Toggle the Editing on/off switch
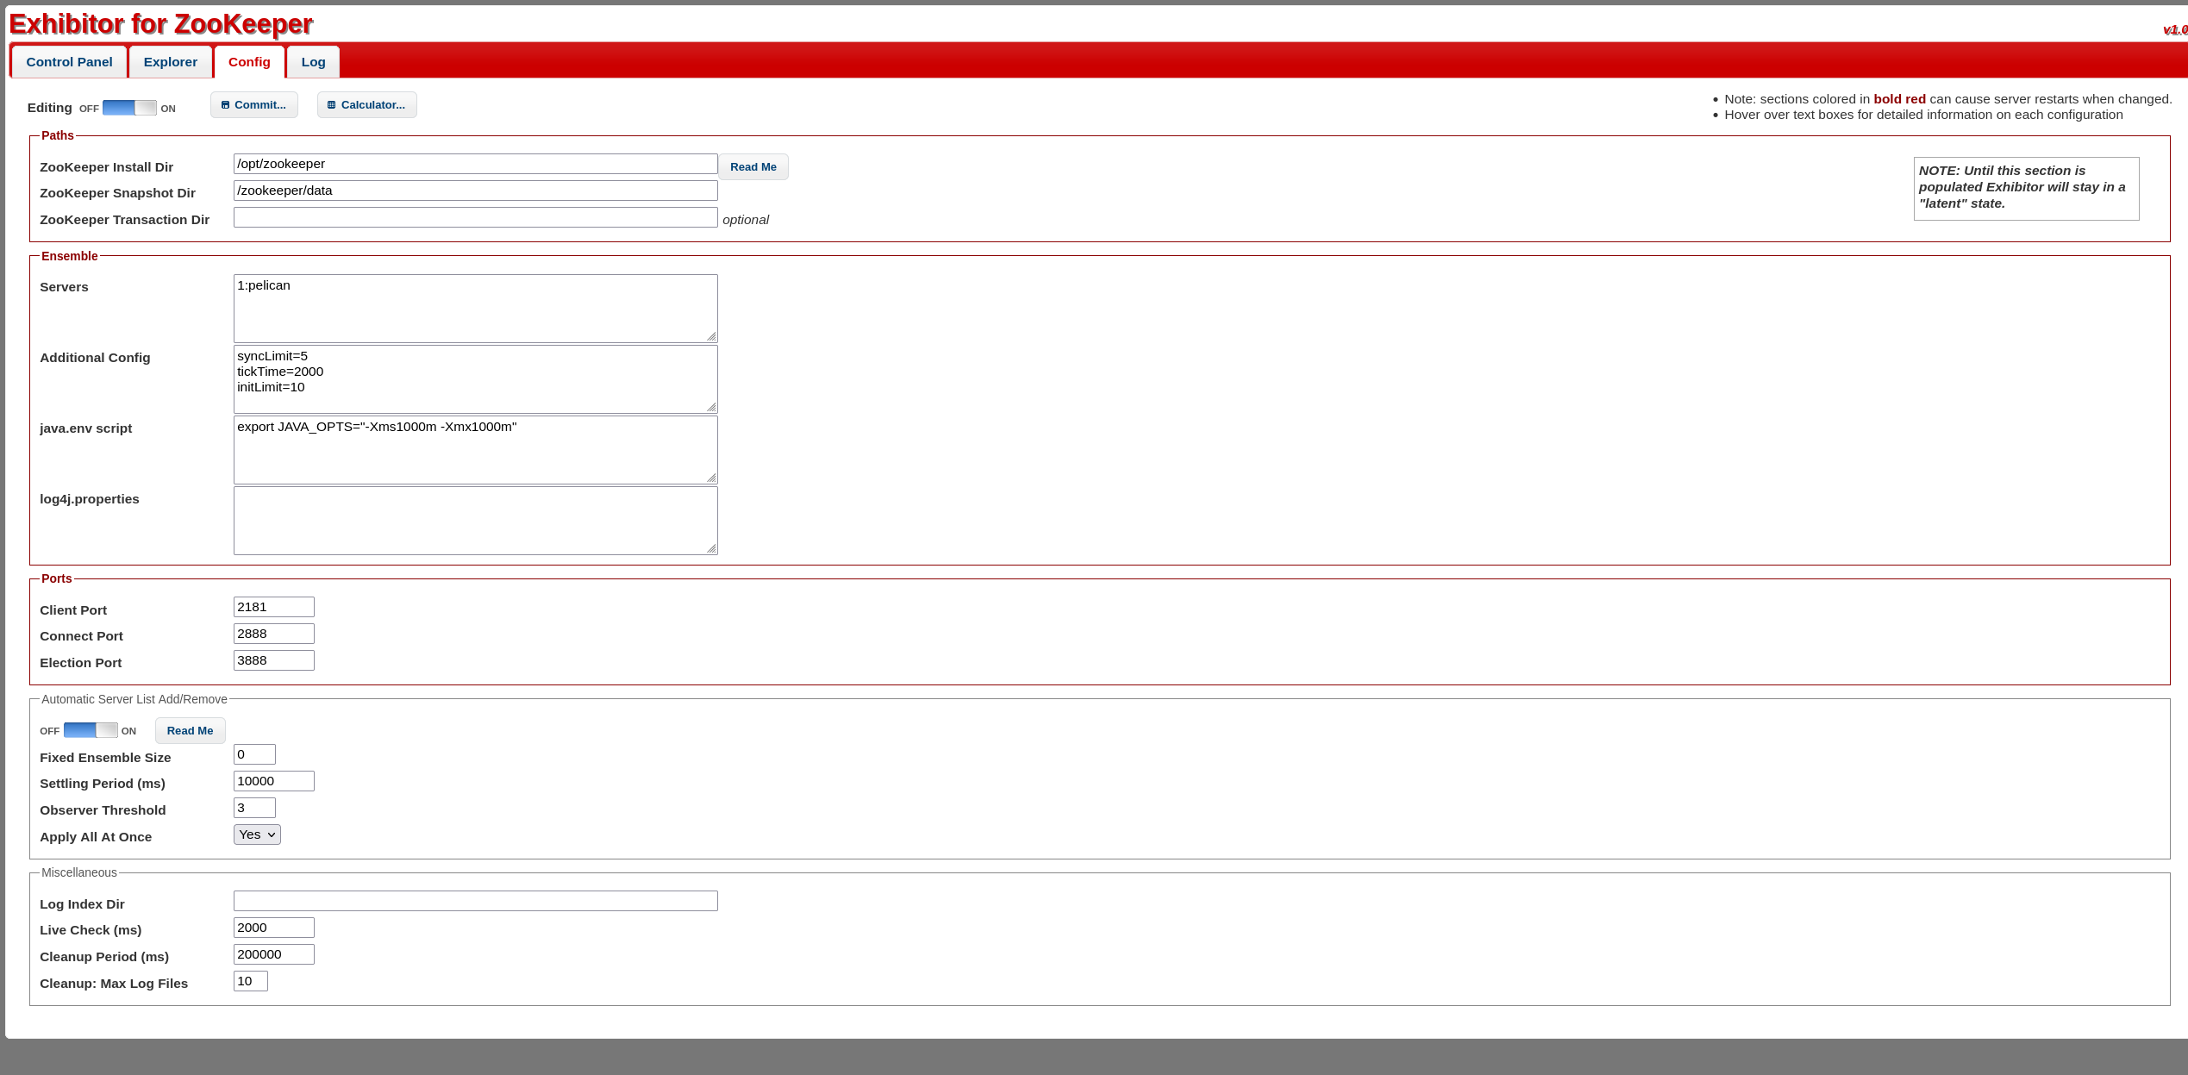 (x=129, y=108)
